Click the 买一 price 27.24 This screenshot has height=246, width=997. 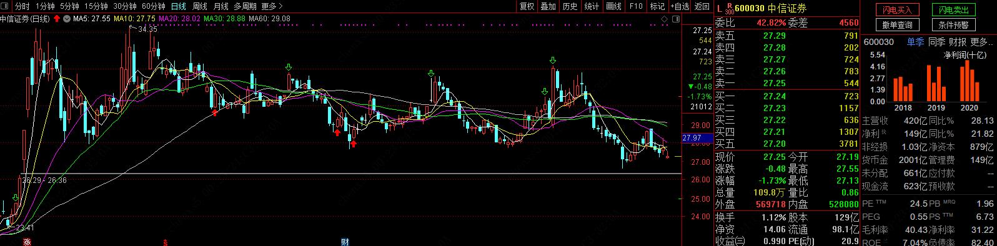pyautogui.click(x=775, y=96)
